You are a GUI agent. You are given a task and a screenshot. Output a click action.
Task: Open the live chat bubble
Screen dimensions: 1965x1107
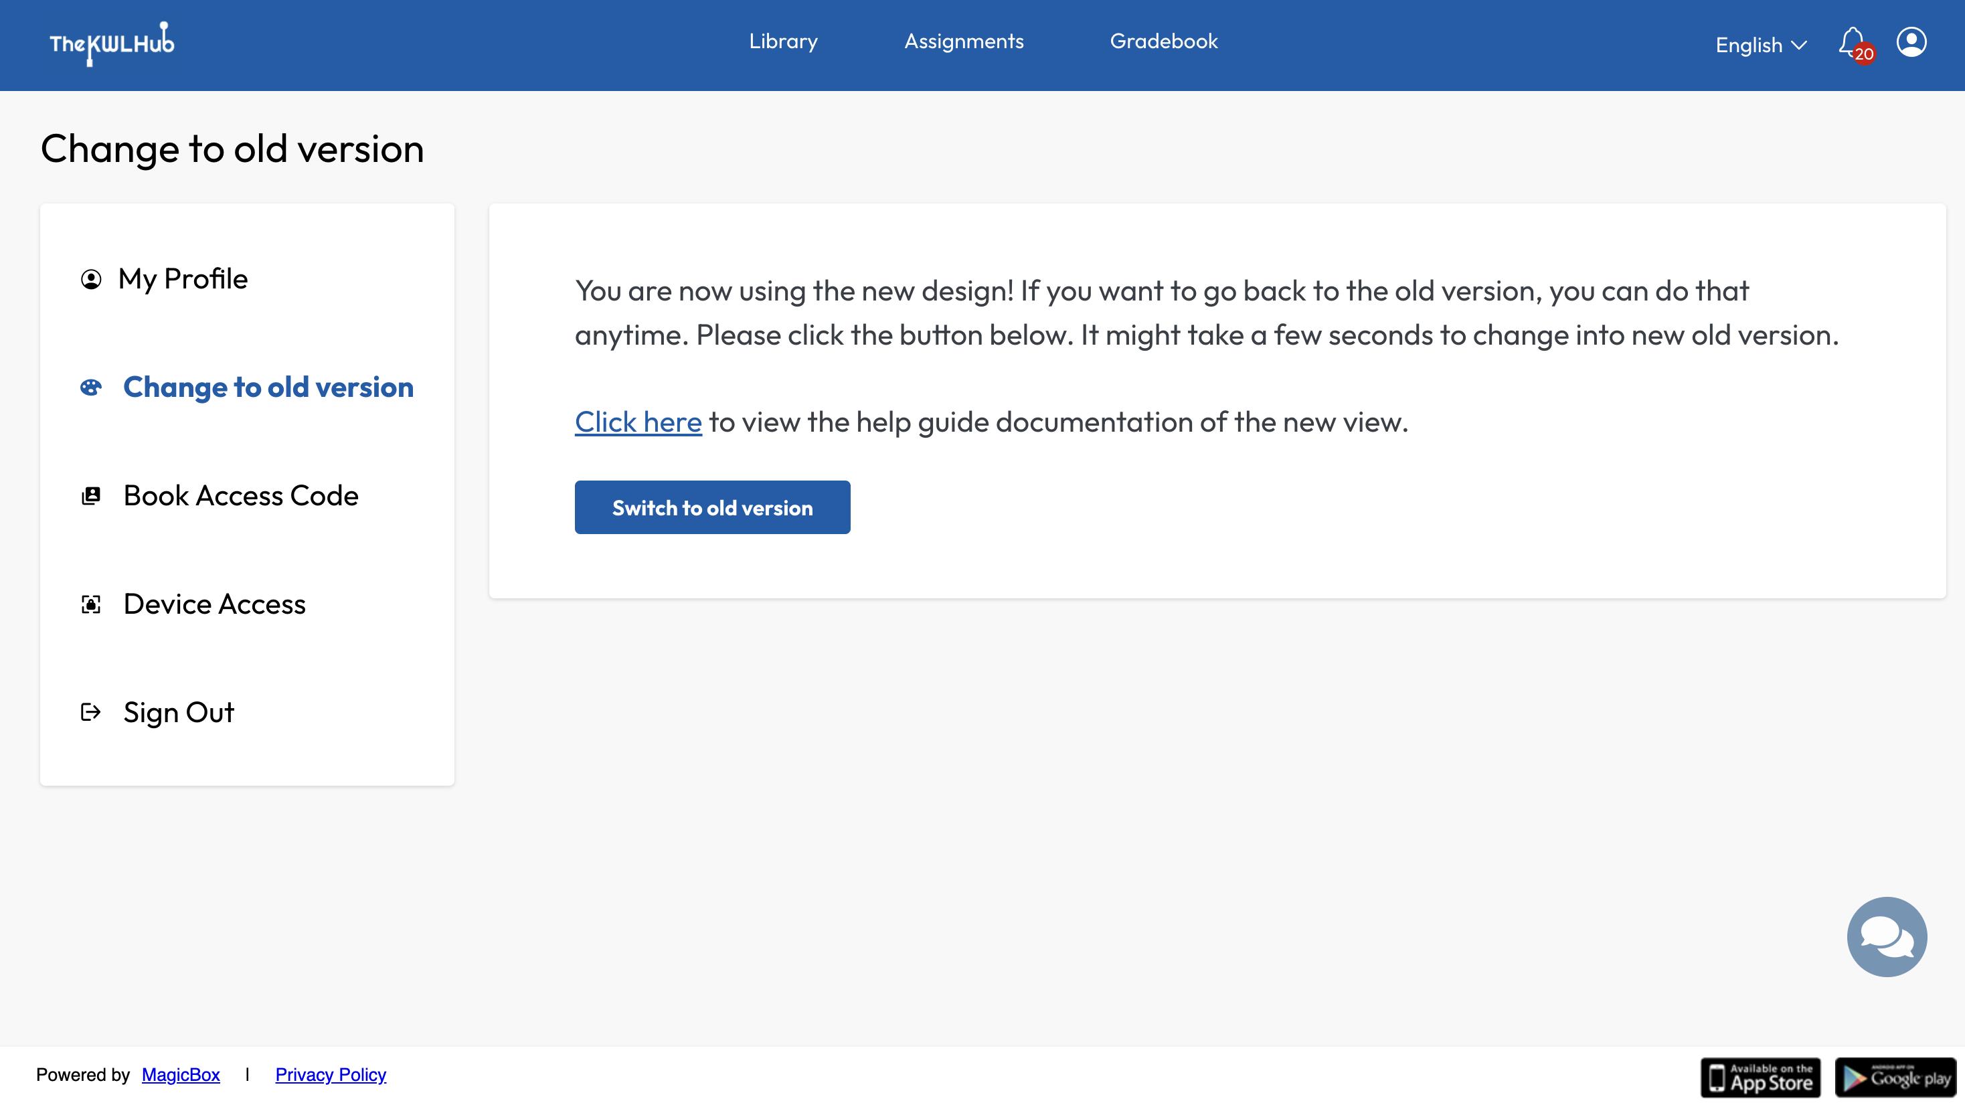coord(1887,936)
